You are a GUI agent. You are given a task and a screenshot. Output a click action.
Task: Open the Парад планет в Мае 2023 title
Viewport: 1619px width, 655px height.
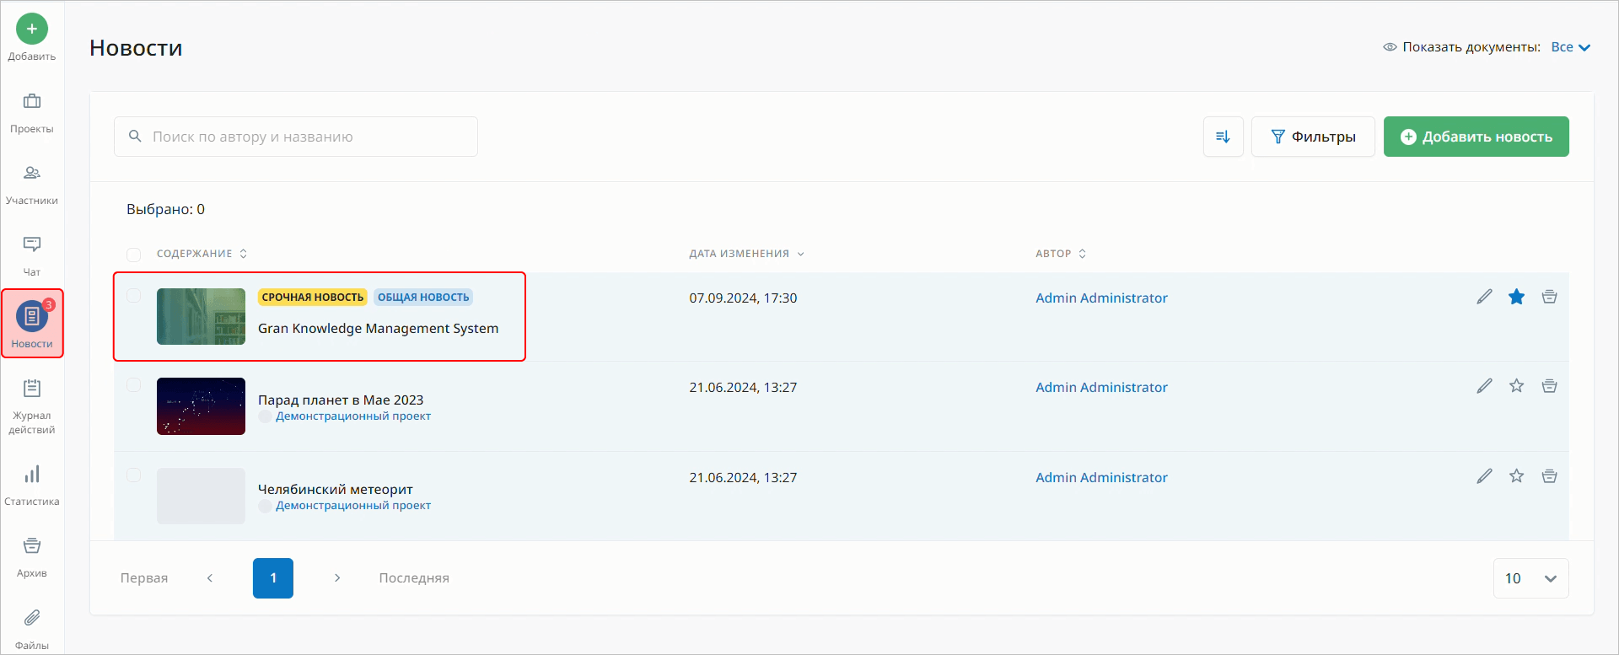tap(341, 400)
